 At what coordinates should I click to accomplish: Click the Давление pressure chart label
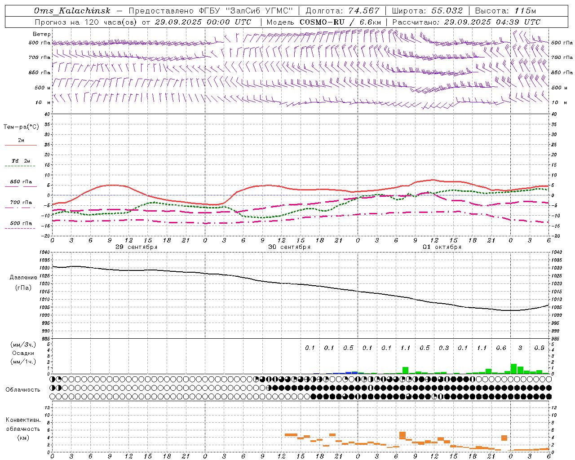[23, 277]
